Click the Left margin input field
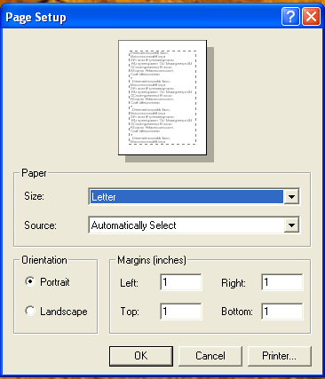Image resolution: width=325 pixels, height=379 pixels. 181,282
